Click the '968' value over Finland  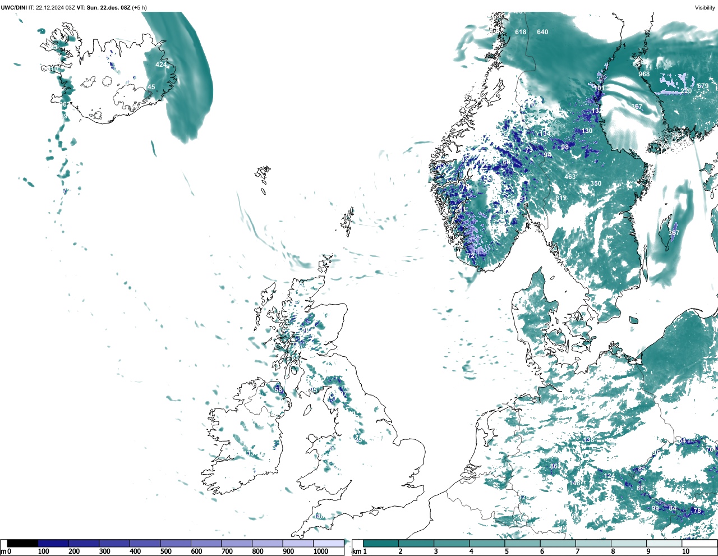click(x=644, y=74)
